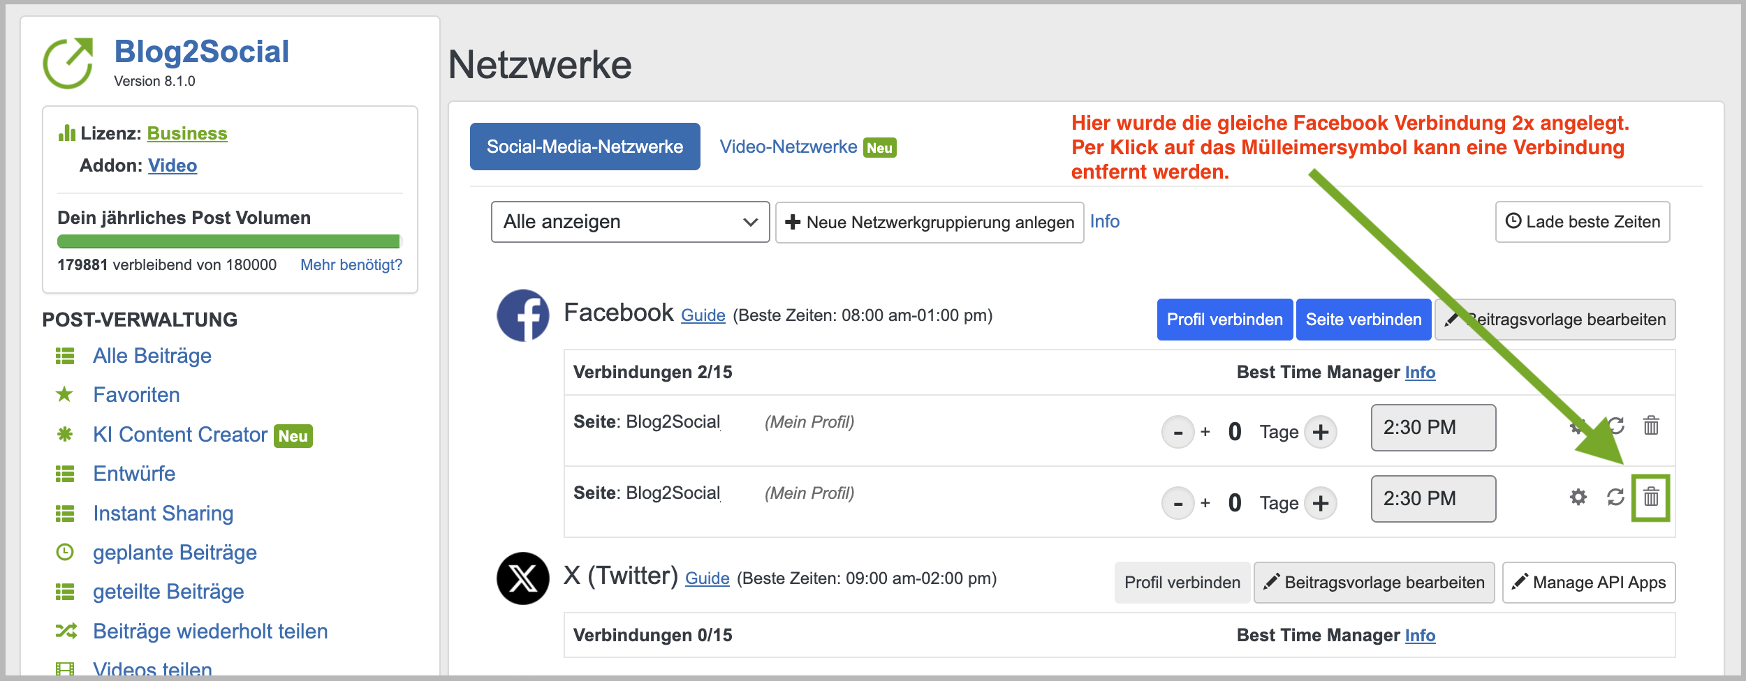Open the Video addon link
The height and width of the screenshot is (681, 1746).
pyautogui.click(x=173, y=165)
